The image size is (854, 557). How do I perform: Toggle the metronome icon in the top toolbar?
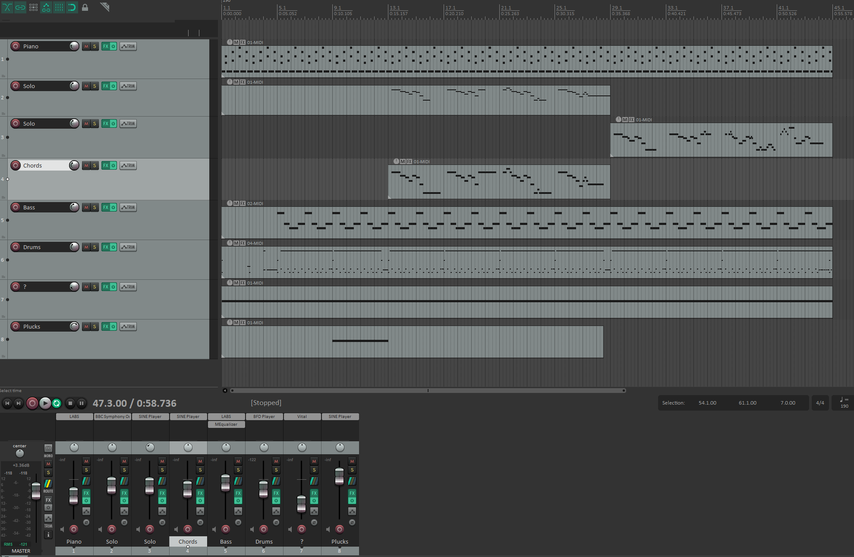[104, 7]
